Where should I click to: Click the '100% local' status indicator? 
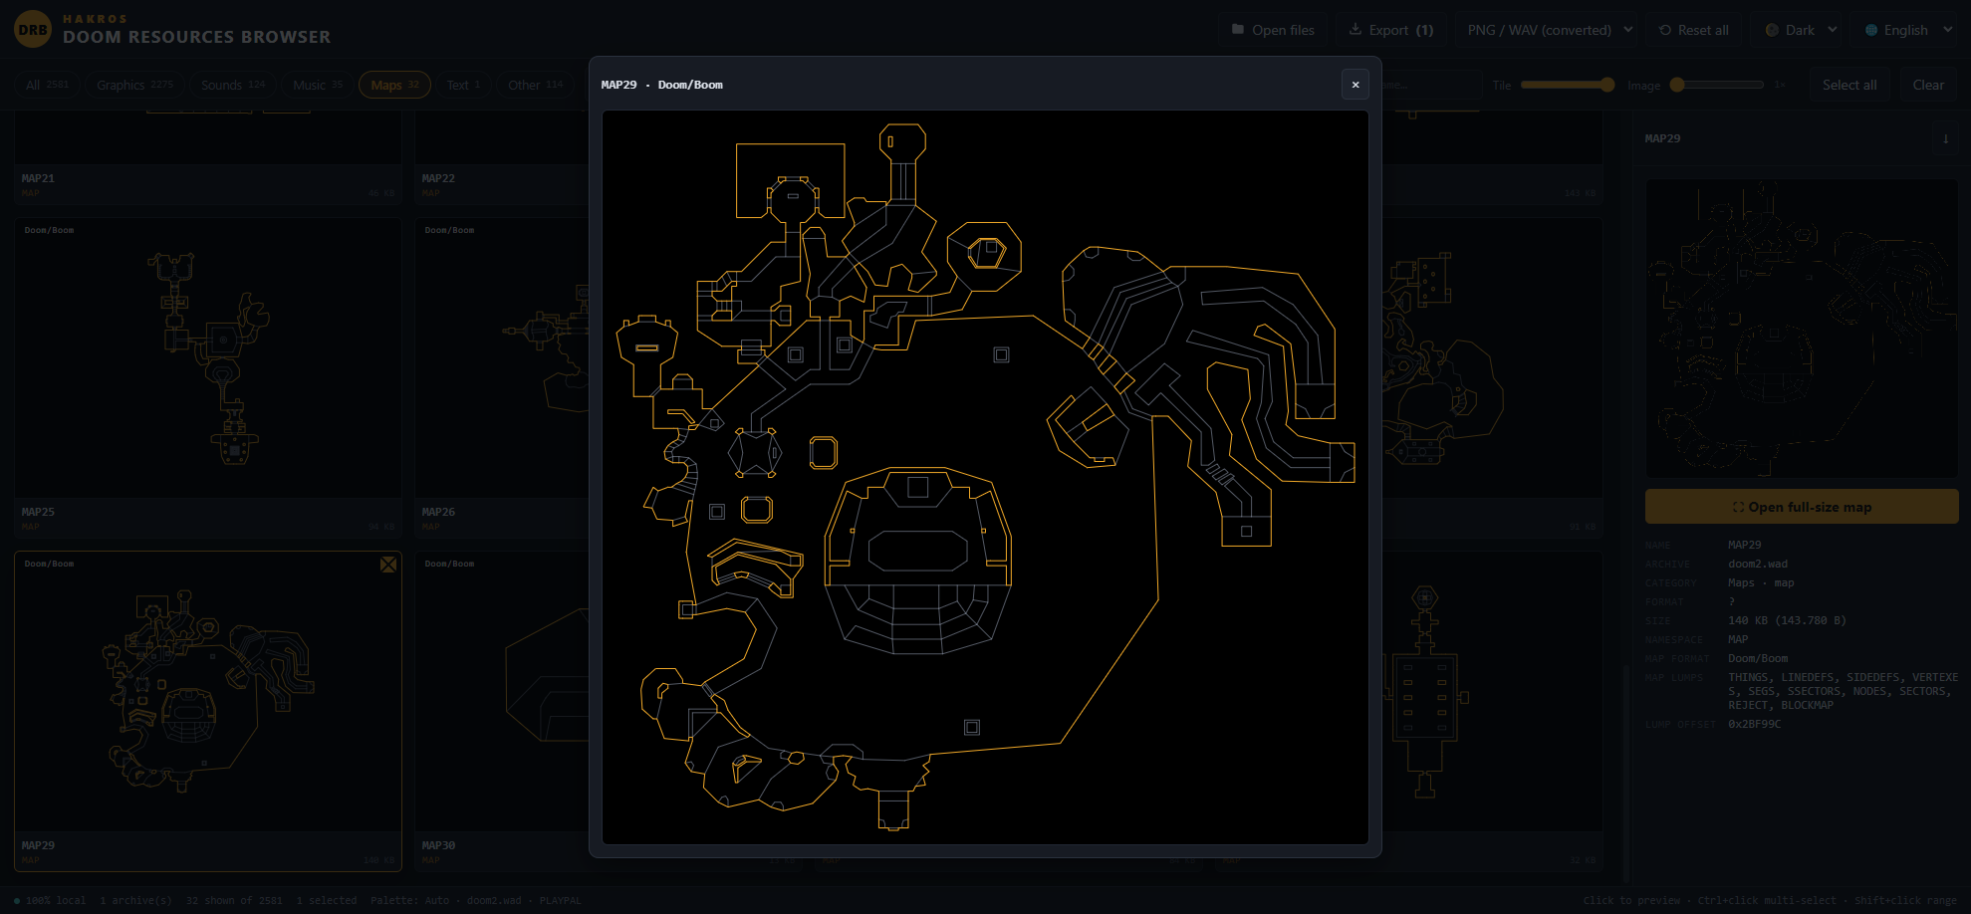point(50,900)
